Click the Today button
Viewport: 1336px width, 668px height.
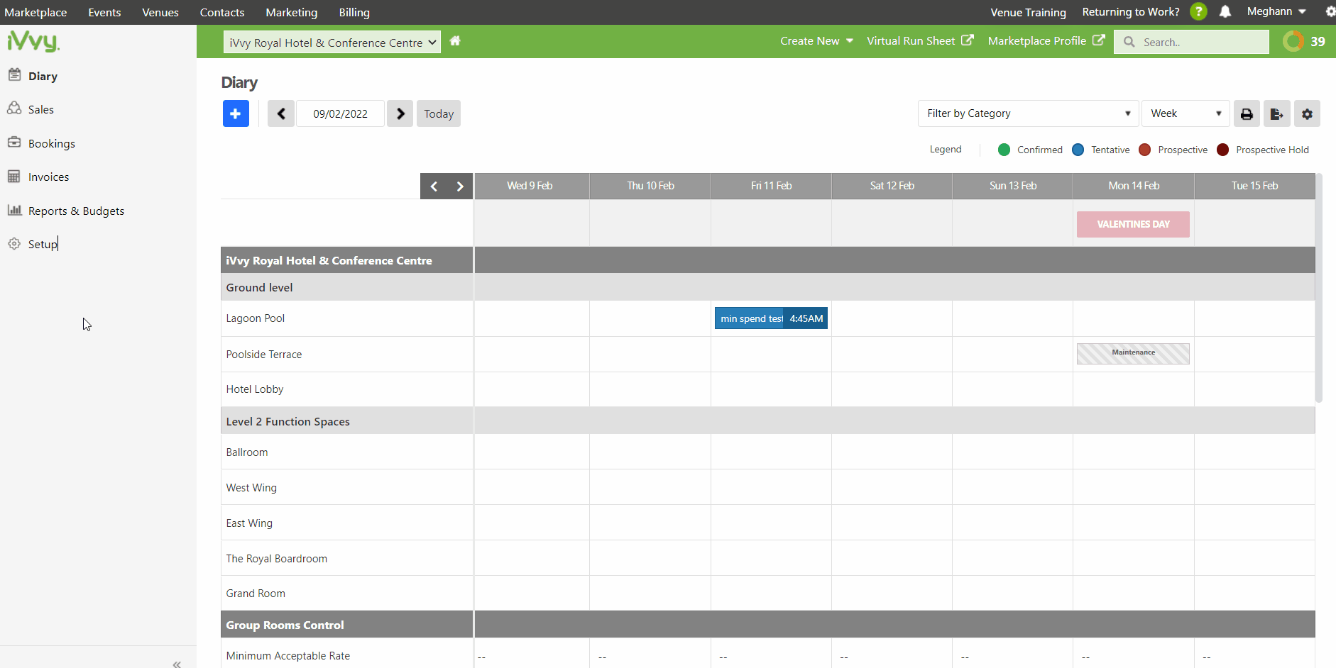click(x=439, y=113)
